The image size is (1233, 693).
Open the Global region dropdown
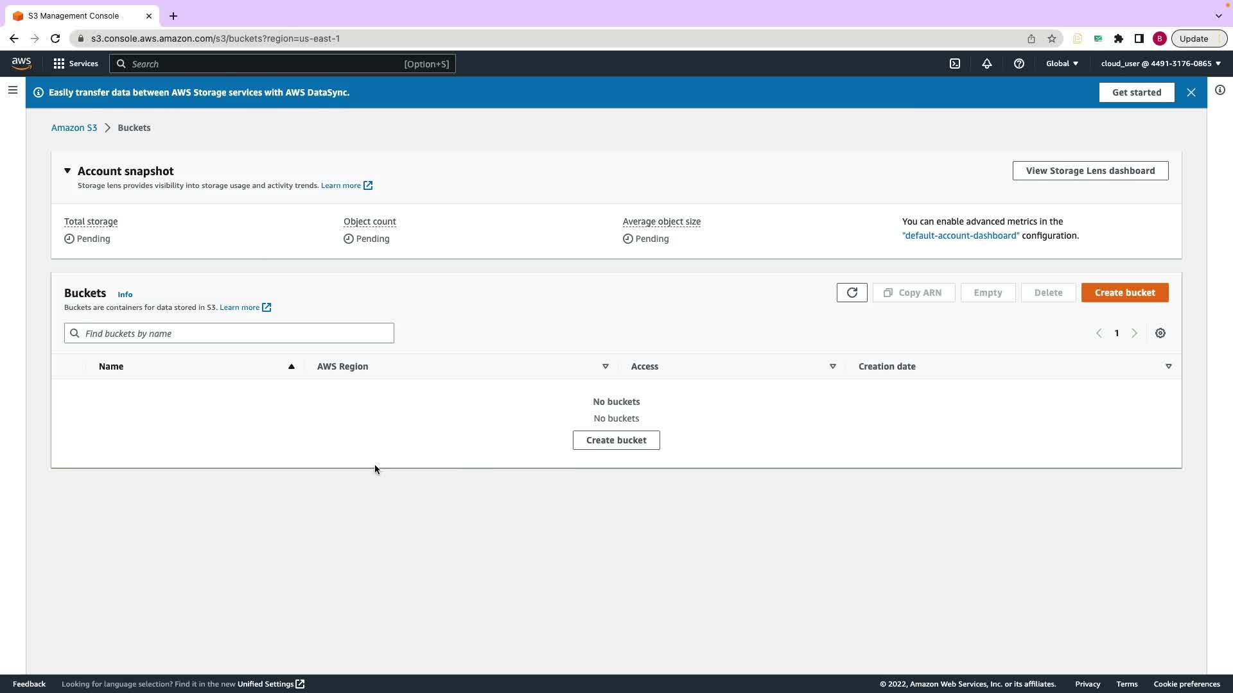pyautogui.click(x=1062, y=64)
